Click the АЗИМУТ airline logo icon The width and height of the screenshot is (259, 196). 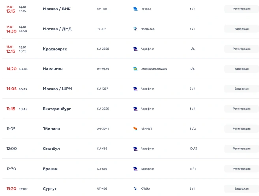[x=135, y=128]
